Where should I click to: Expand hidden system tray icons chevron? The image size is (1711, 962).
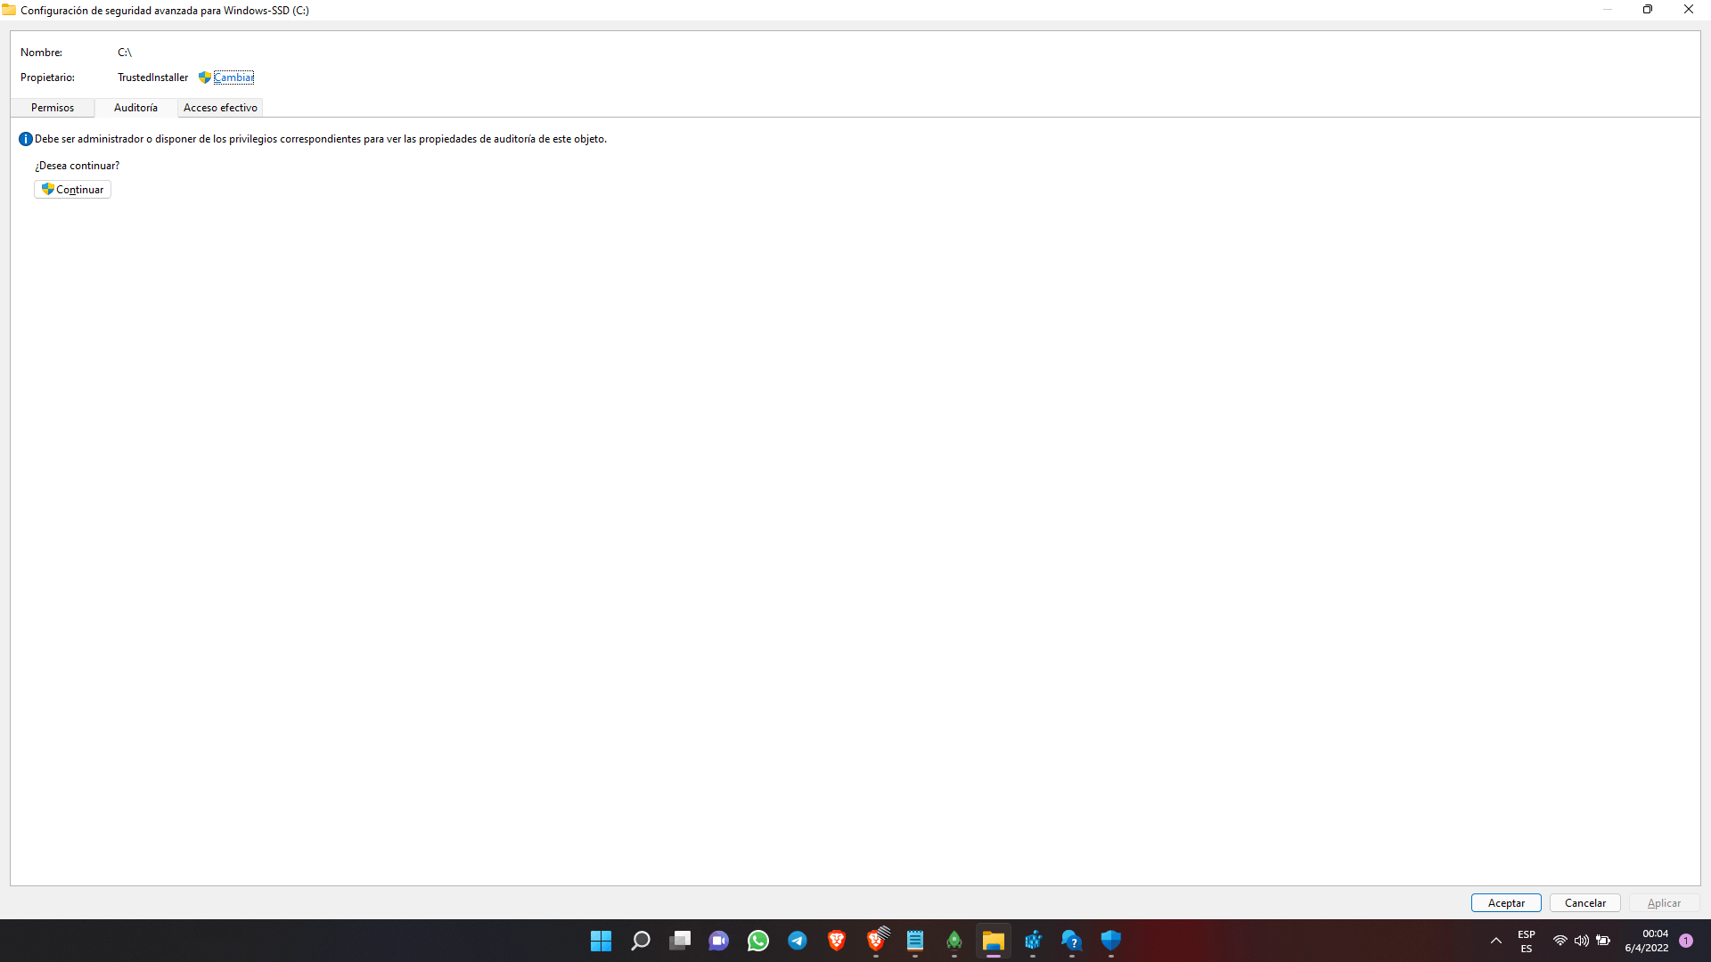(1496, 941)
